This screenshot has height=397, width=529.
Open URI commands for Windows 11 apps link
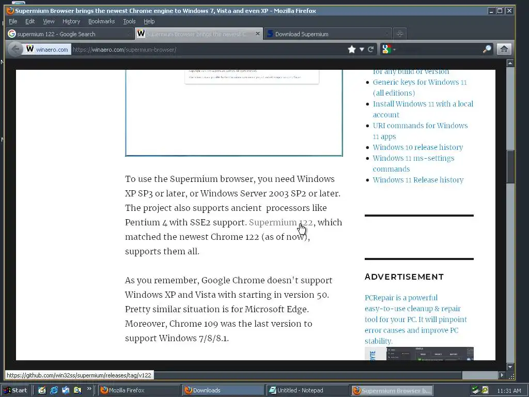[x=420, y=131]
